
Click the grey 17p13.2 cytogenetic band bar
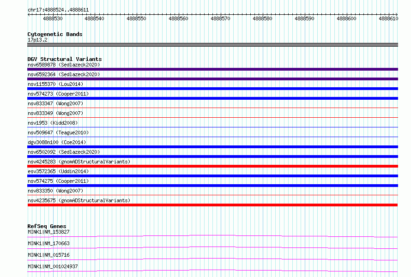tap(212, 45)
